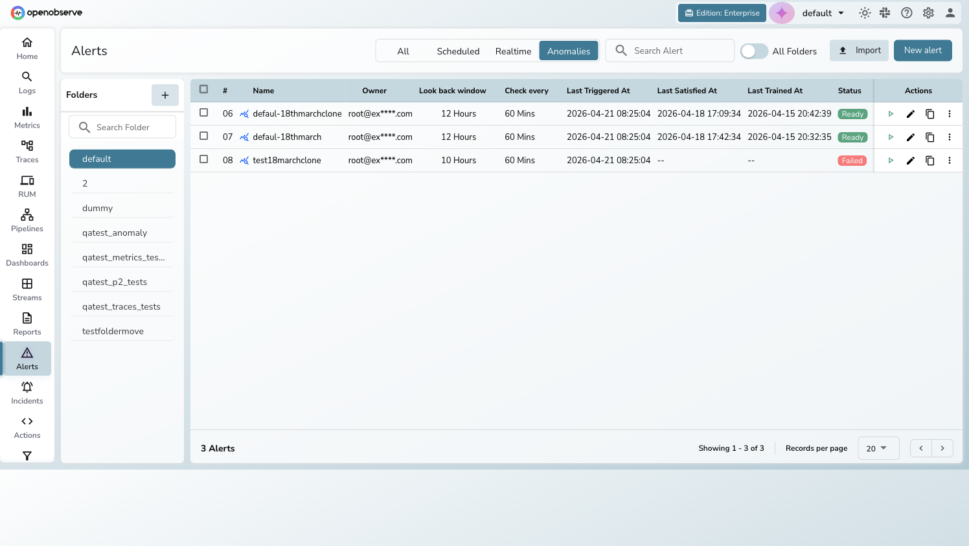Open the Records per page dropdown
Screen dimensions: 969x546
pos(878,448)
